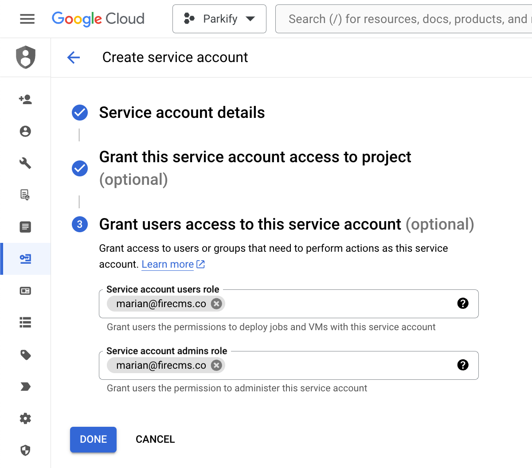Click the Google Cloud logo to go home
The height and width of the screenshot is (468, 532).
[x=98, y=19]
